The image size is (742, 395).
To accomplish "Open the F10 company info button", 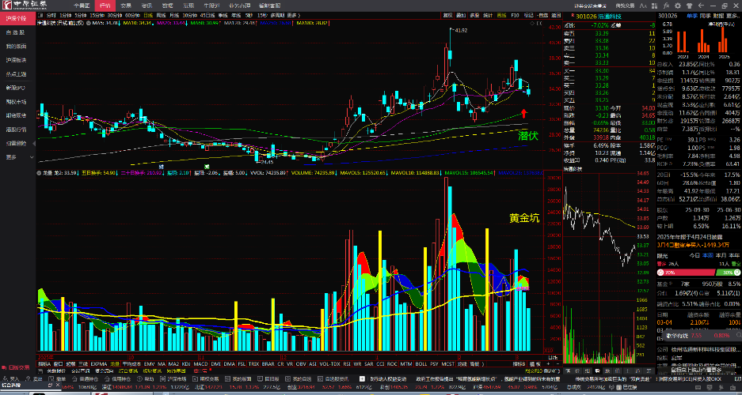I will pos(515,15).
